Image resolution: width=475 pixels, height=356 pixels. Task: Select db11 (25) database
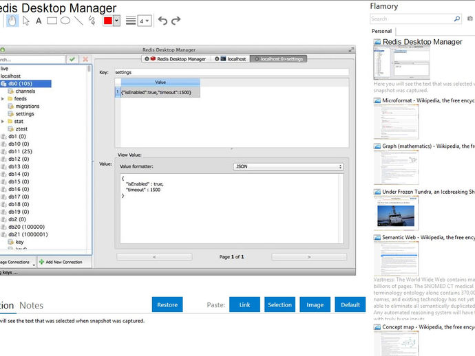tap(20, 151)
